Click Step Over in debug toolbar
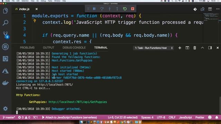 tap(102, 9)
